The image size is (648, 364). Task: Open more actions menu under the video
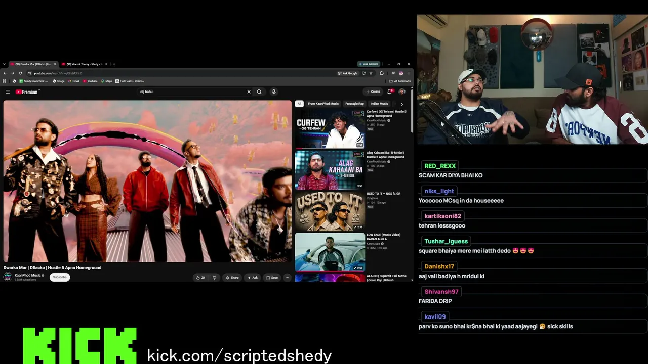click(x=287, y=278)
